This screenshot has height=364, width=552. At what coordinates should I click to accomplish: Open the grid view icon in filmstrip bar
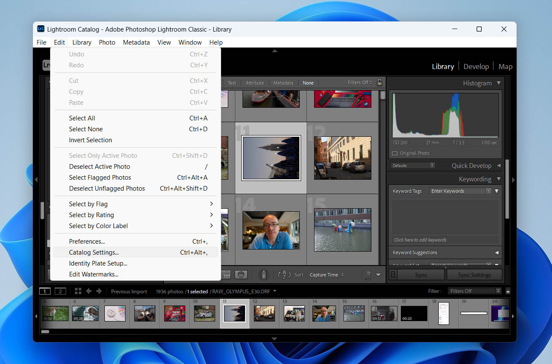tap(78, 291)
